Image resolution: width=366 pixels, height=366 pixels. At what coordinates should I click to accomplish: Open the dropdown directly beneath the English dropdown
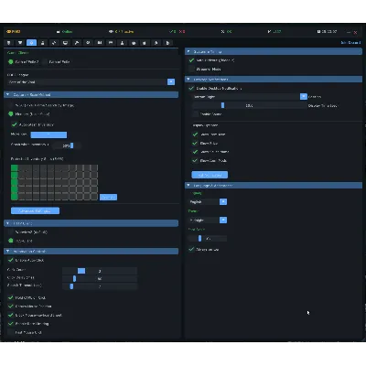[209, 220]
